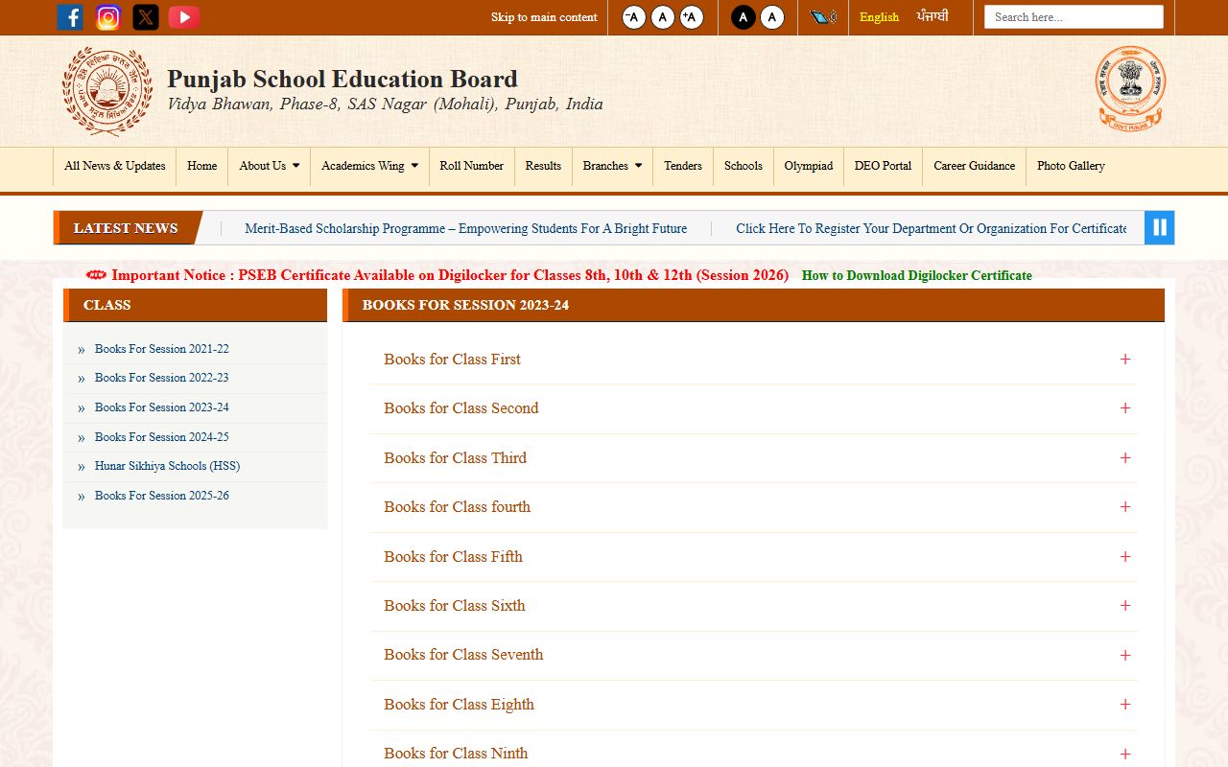1228x767 pixels.
Task: Expand Books for Class Eighth plus icon
Action: (x=1125, y=705)
